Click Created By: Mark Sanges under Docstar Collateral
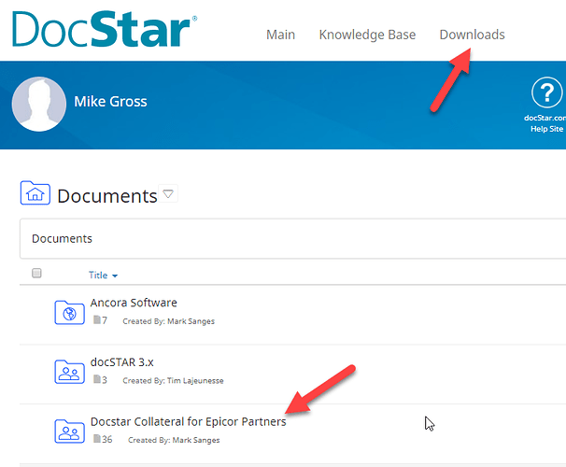Viewport: 566px width, 467px height. click(x=174, y=440)
